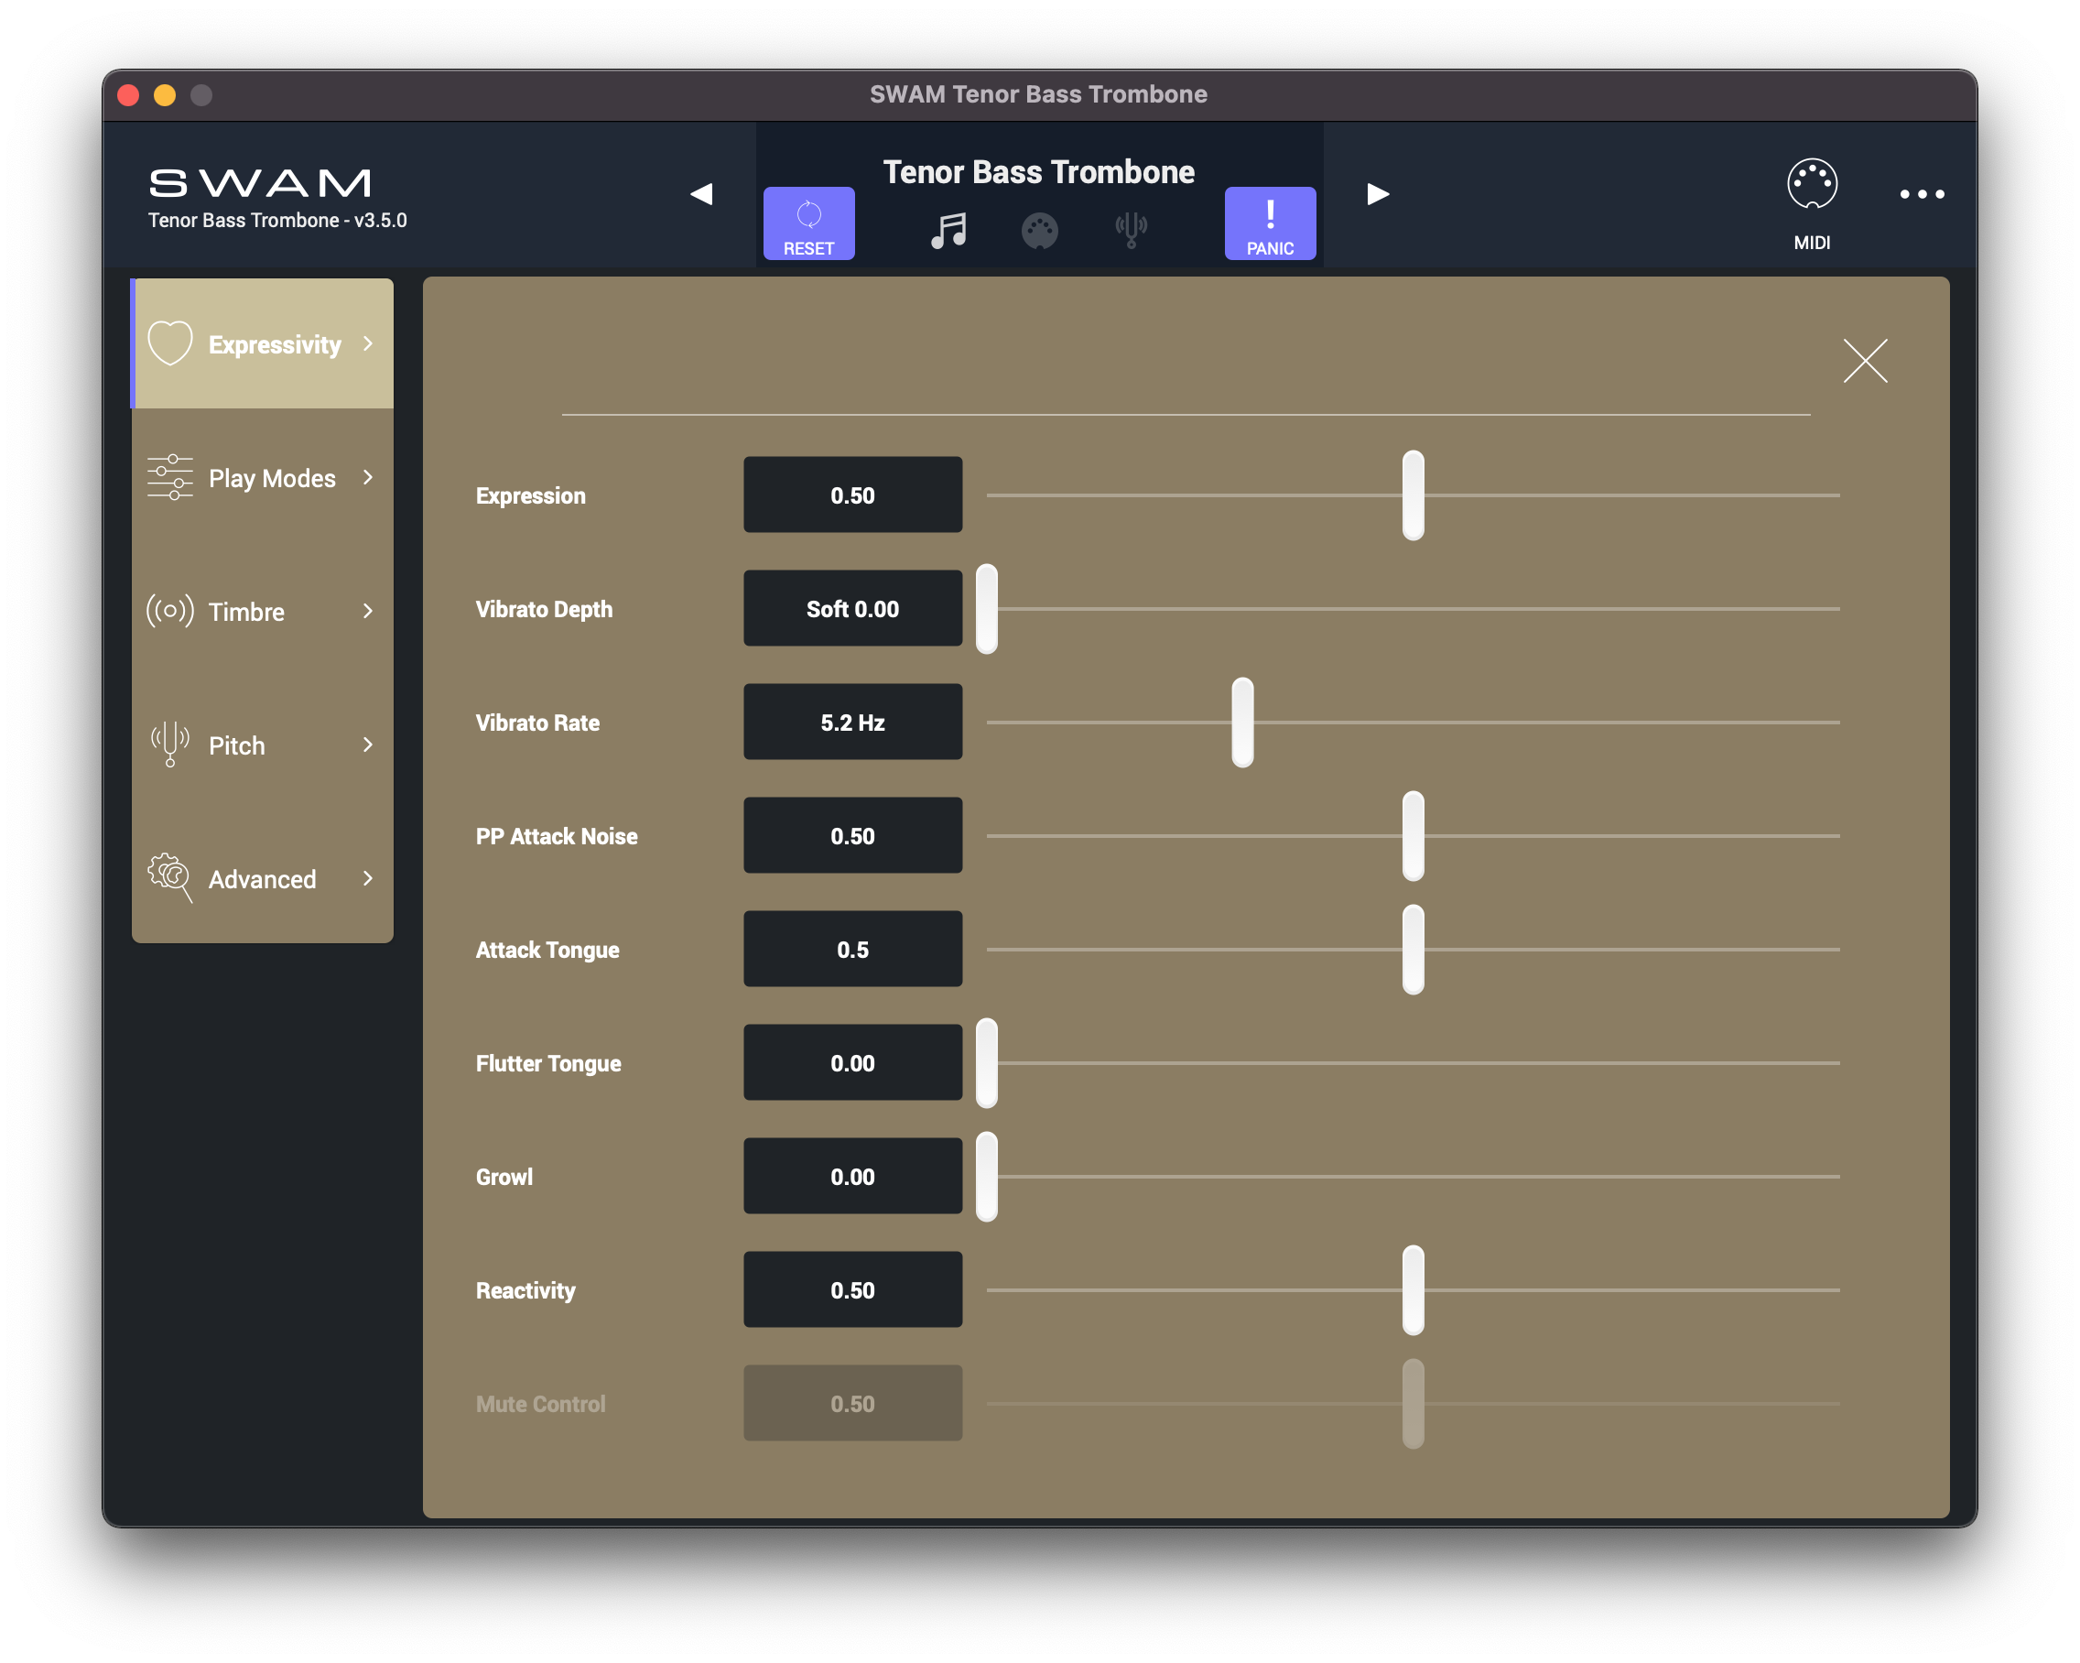Click the 'Tenor Bass Trombone' preset title
Image resolution: width=2080 pixels, height=1663 pixels.
point(1038,172)
